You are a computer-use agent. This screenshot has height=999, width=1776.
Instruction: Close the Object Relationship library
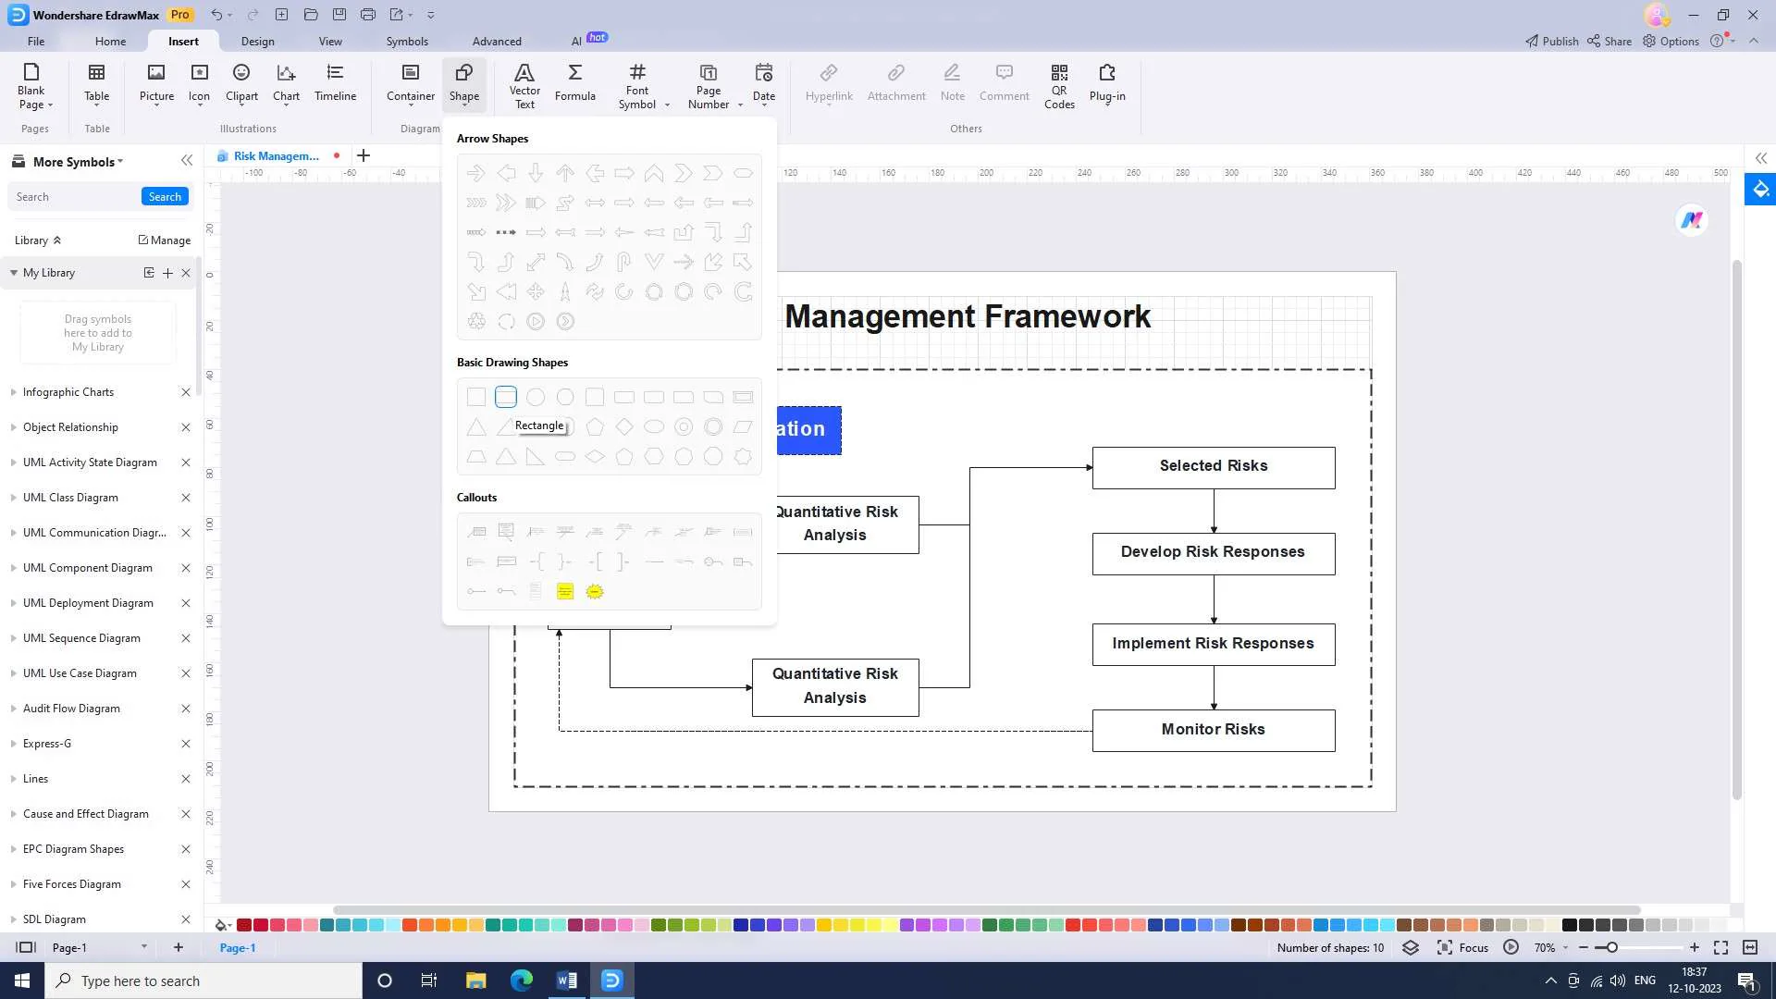(185, 427)
